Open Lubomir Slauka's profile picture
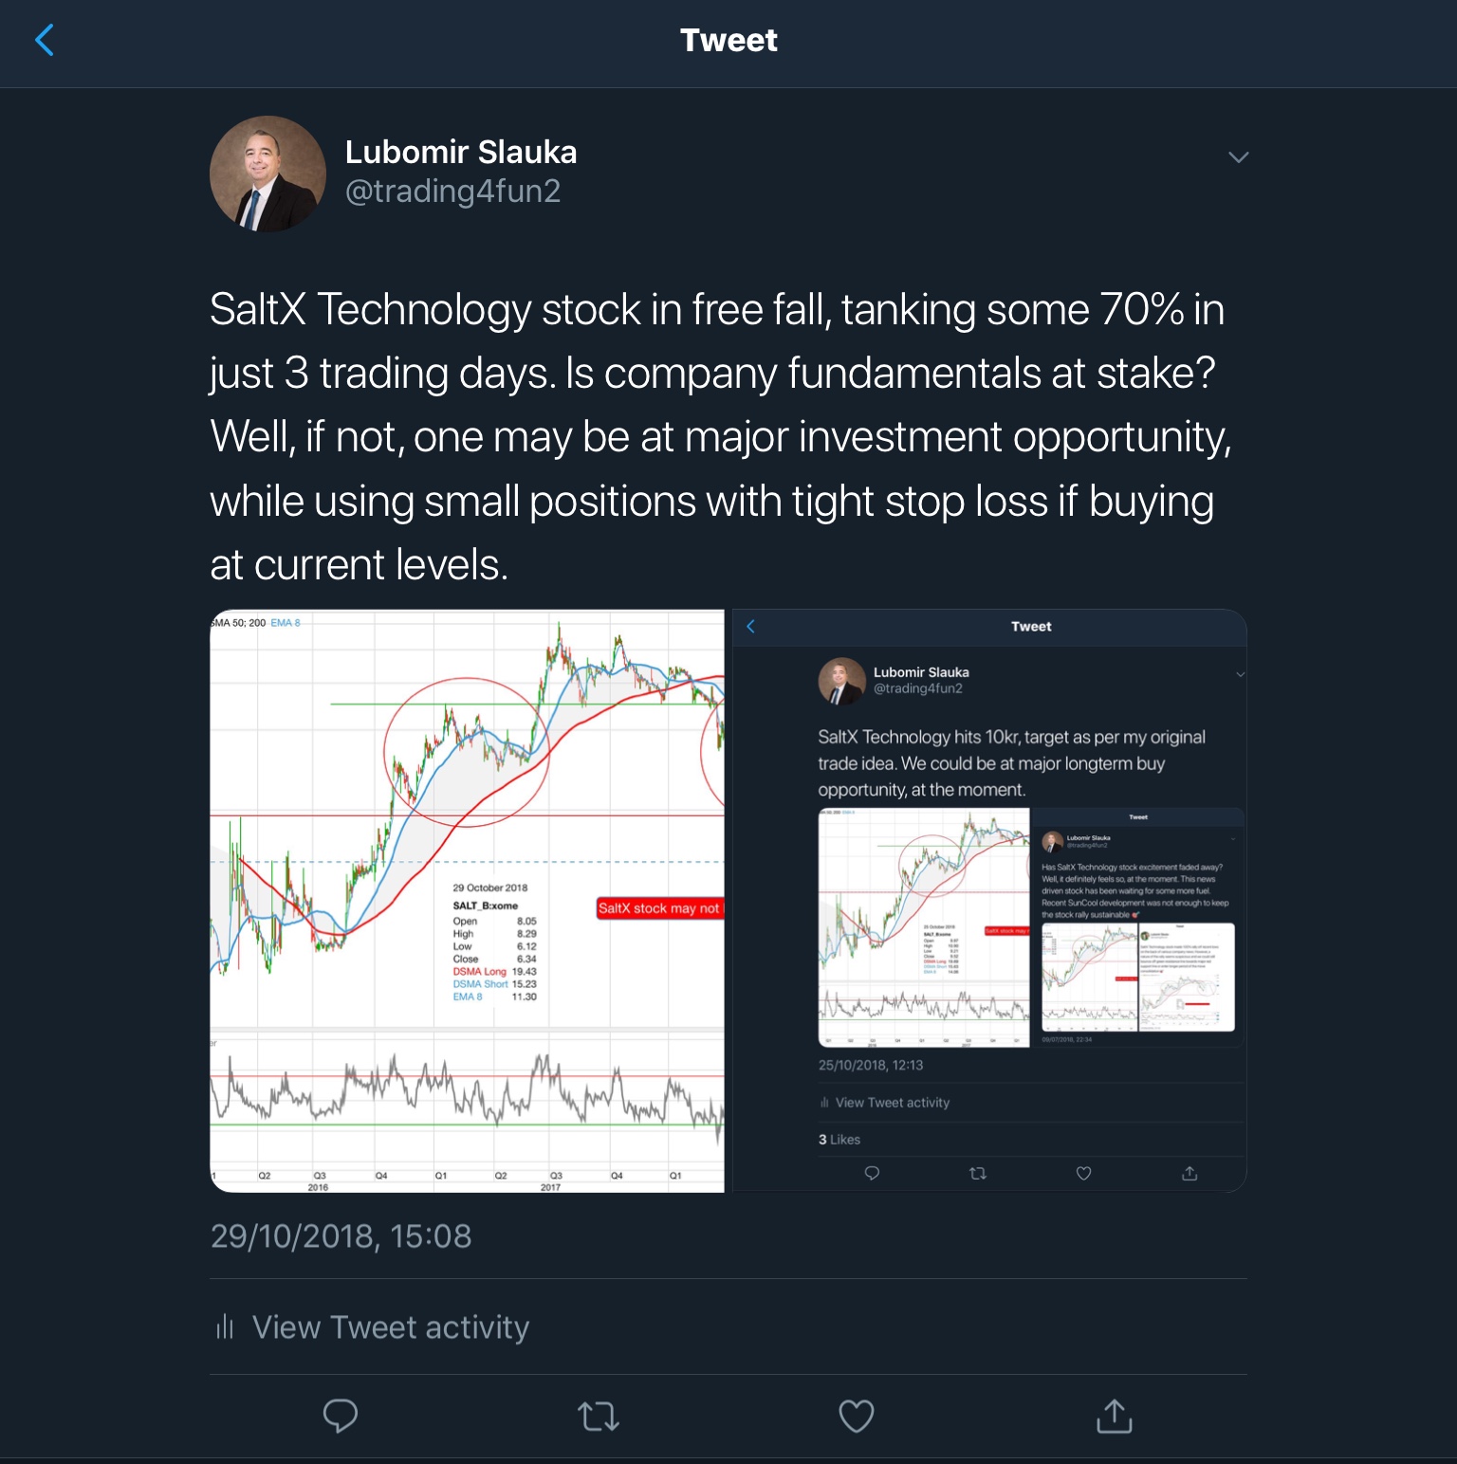Viewport: 1457px width, 1464px height. point(267,174)
